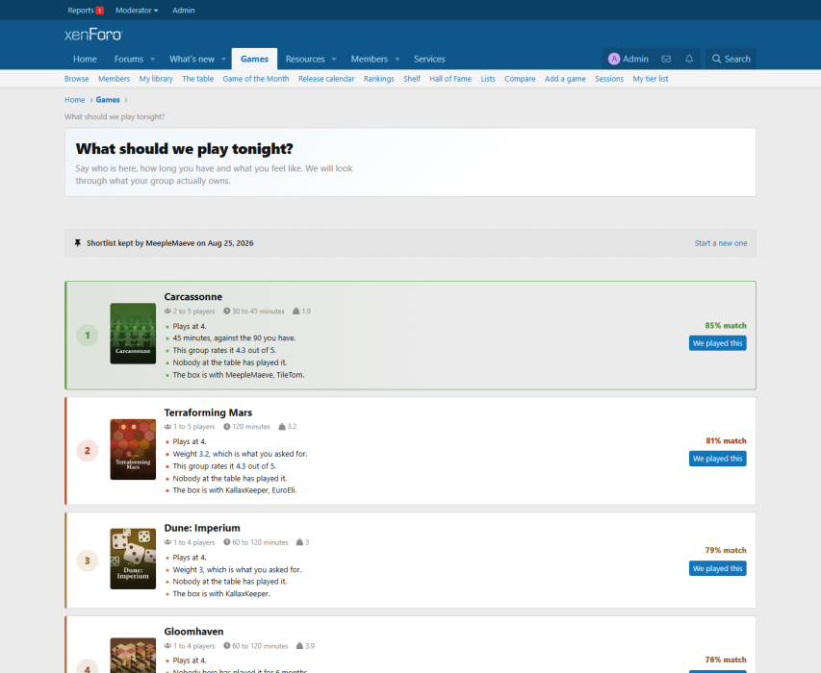Mark Dune: Imperium as We played this
The width and height of the screenshot is (821, 673).
pyautogui.click(x=717, y=568)
